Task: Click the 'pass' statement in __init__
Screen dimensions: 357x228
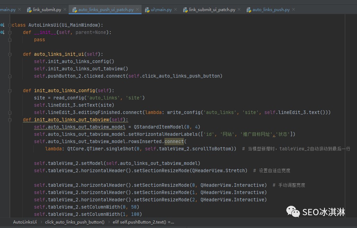Action: click(40, 40)
